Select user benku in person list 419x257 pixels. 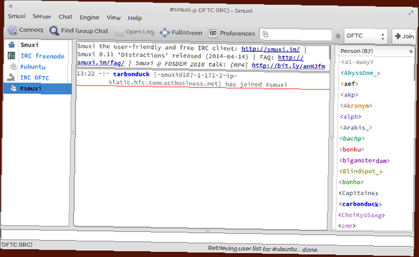[x=352, y=150]
